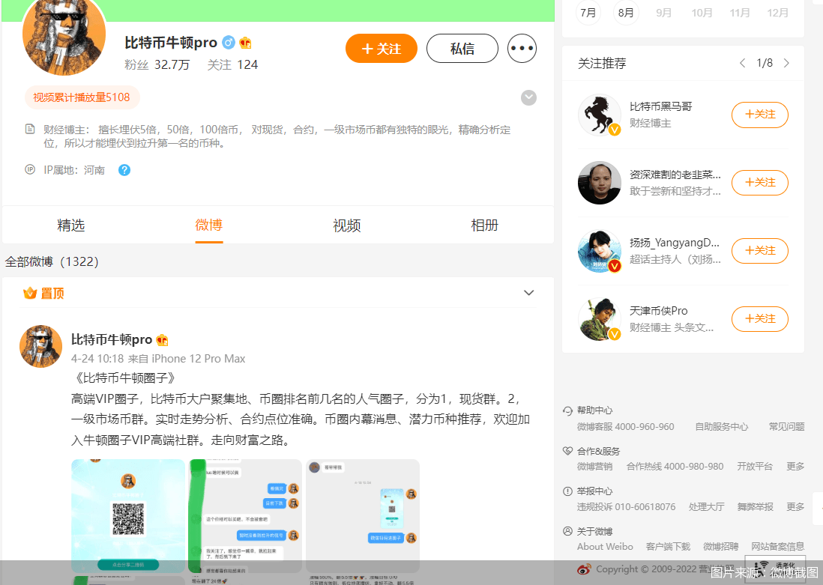Image resolution: width=823 pixels, height=585 pixels.
Task: Click 扬扬_YangyangD avatar icon
Action: point(599,251)
